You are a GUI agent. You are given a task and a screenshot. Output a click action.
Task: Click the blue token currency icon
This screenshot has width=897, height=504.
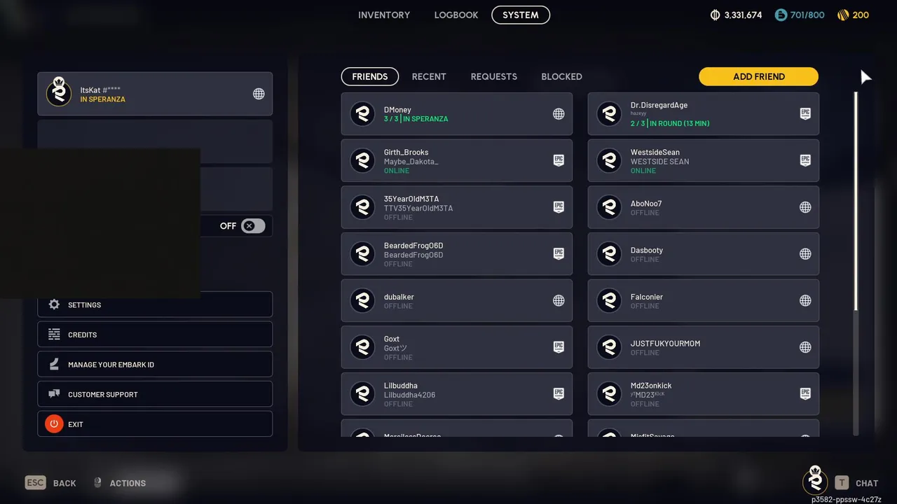(x=781, y=15)
